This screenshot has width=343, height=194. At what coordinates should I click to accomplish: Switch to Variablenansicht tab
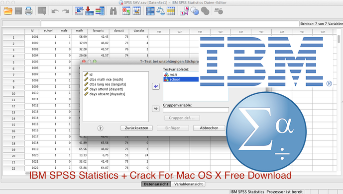(188, 184)
